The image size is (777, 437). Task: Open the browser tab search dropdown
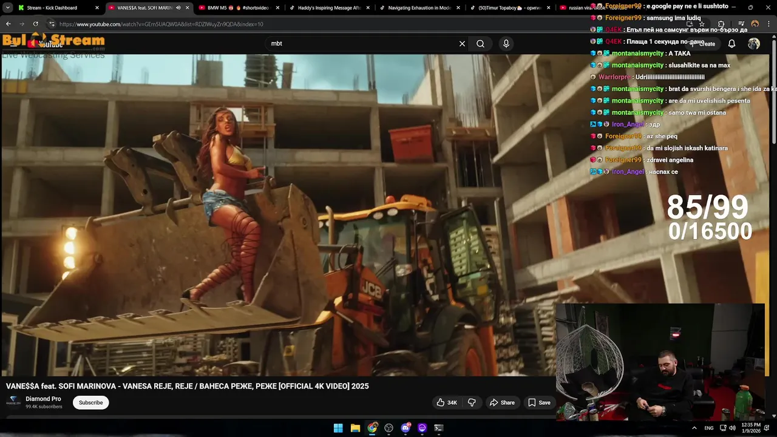(7, 8)
